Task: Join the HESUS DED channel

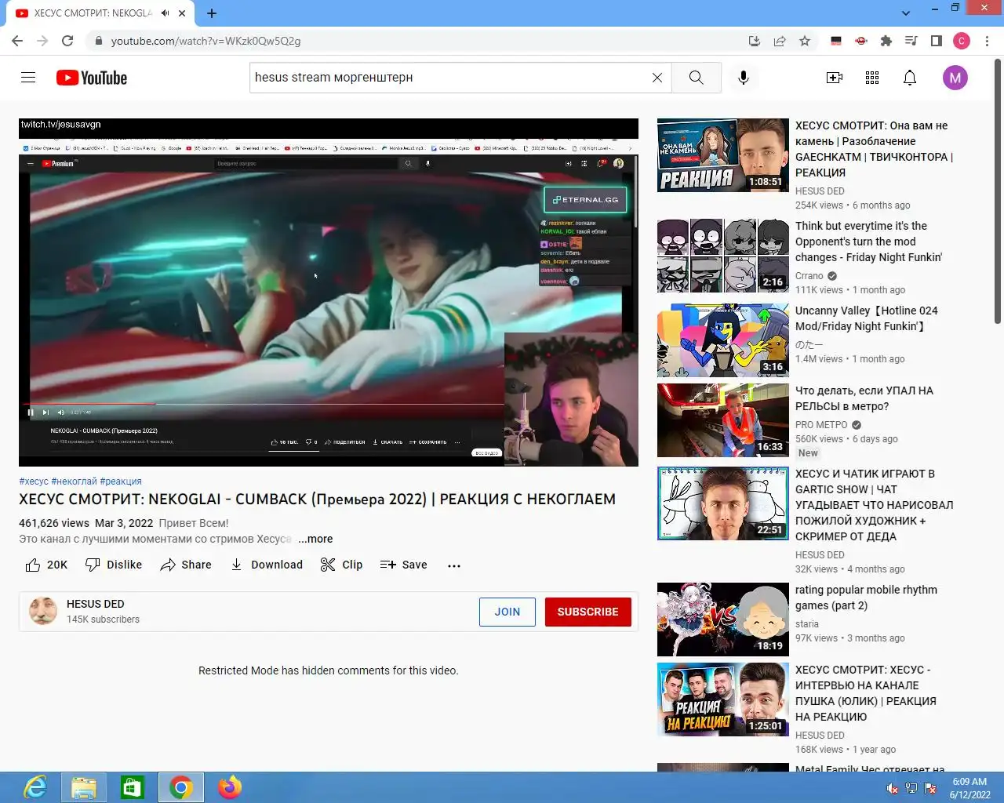Action: (x=507, y=612)
